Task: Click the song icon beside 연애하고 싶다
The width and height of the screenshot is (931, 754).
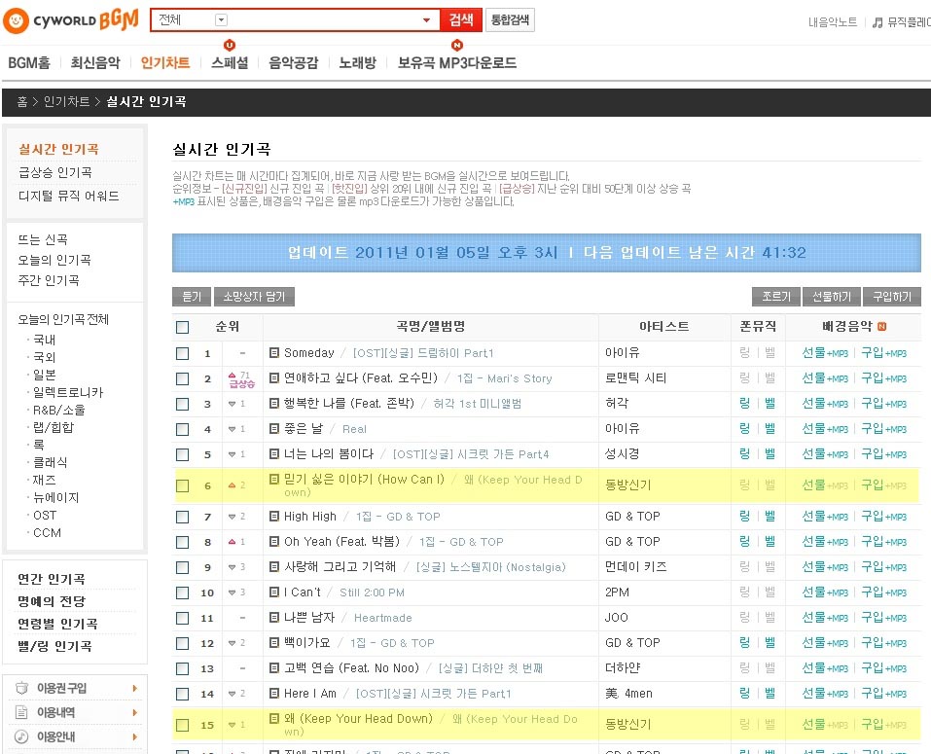Action: [274, 378]
